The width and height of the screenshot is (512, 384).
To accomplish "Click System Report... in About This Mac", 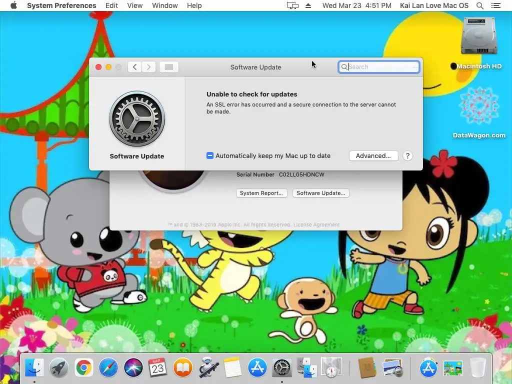I will [261, 193].
